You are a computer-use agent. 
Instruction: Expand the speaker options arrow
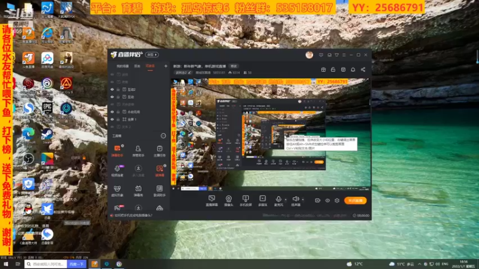click(303, 200)
